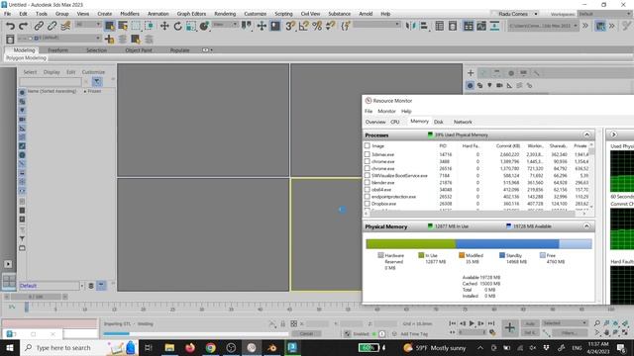Open the Named Selection Sets dropdown

click(376, 25)
